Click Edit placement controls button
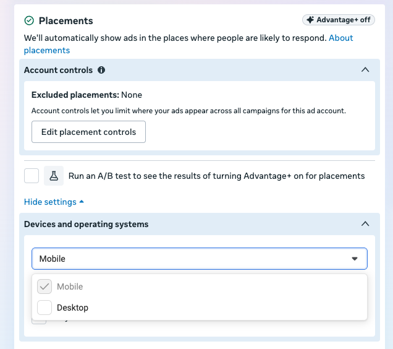The image size is (393, 349). coord(88,132)
